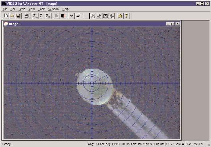The height and width of the screenshot is (147, 211).
Task: Click the black-and-red freeze frame icon
Action: coord(63,16)
